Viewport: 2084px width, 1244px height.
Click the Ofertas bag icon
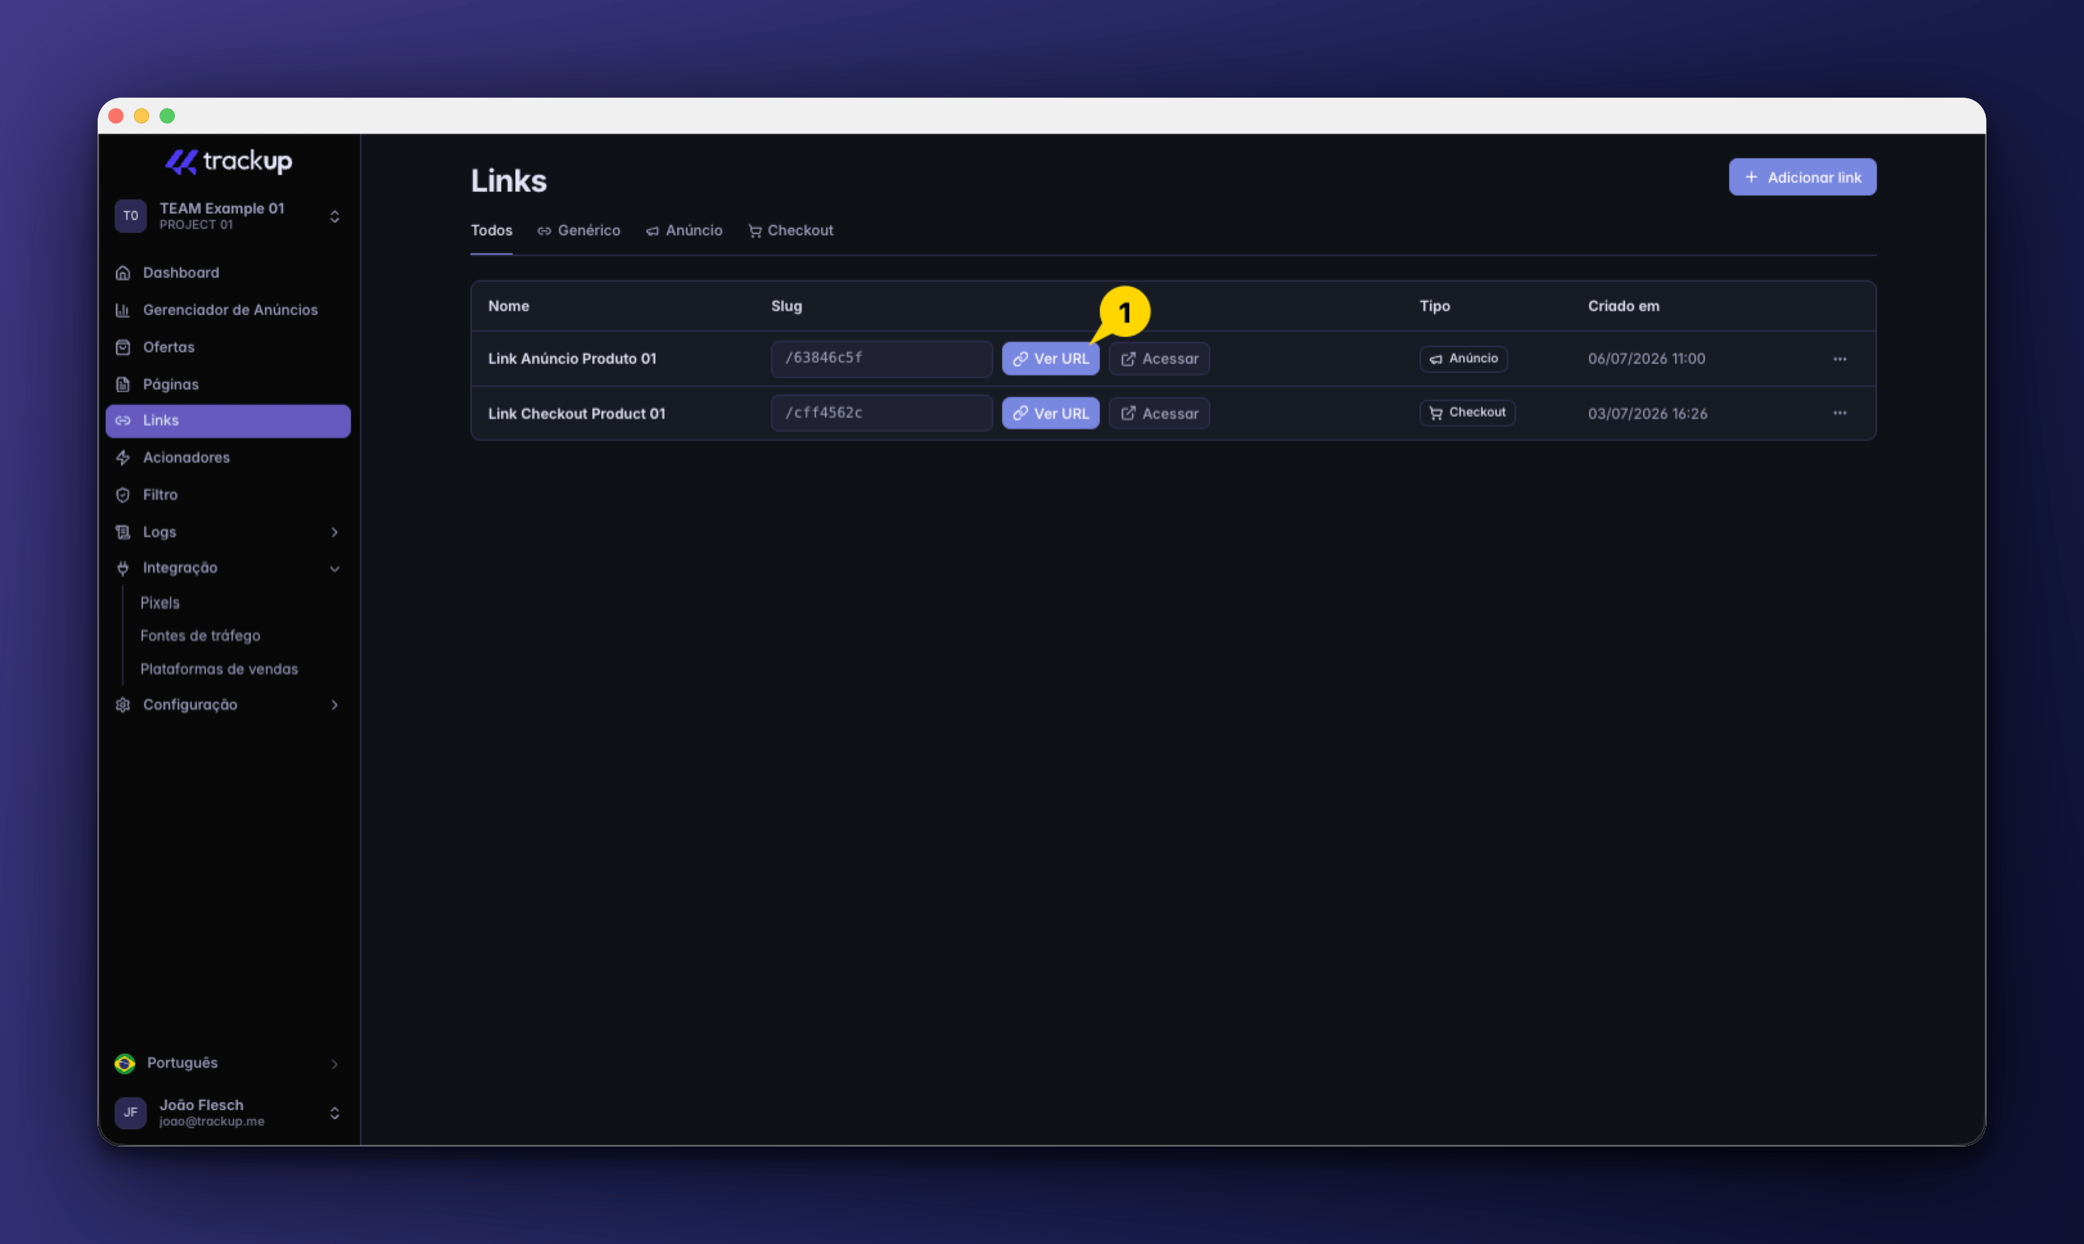coord(123,347)
